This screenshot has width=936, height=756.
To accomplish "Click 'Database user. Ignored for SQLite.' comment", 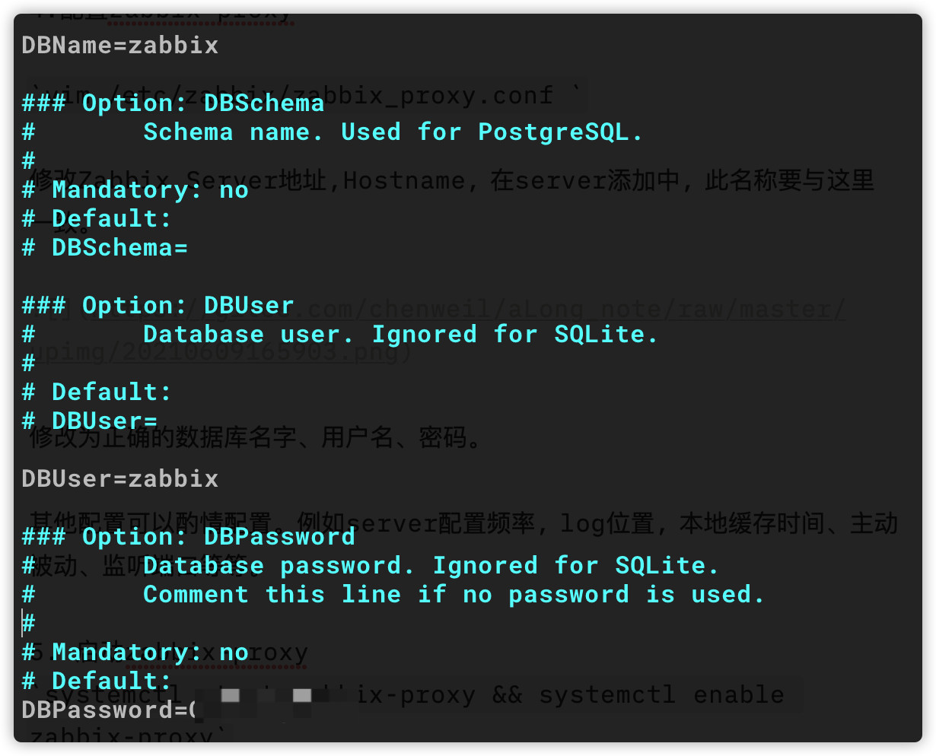I will 401,335.
